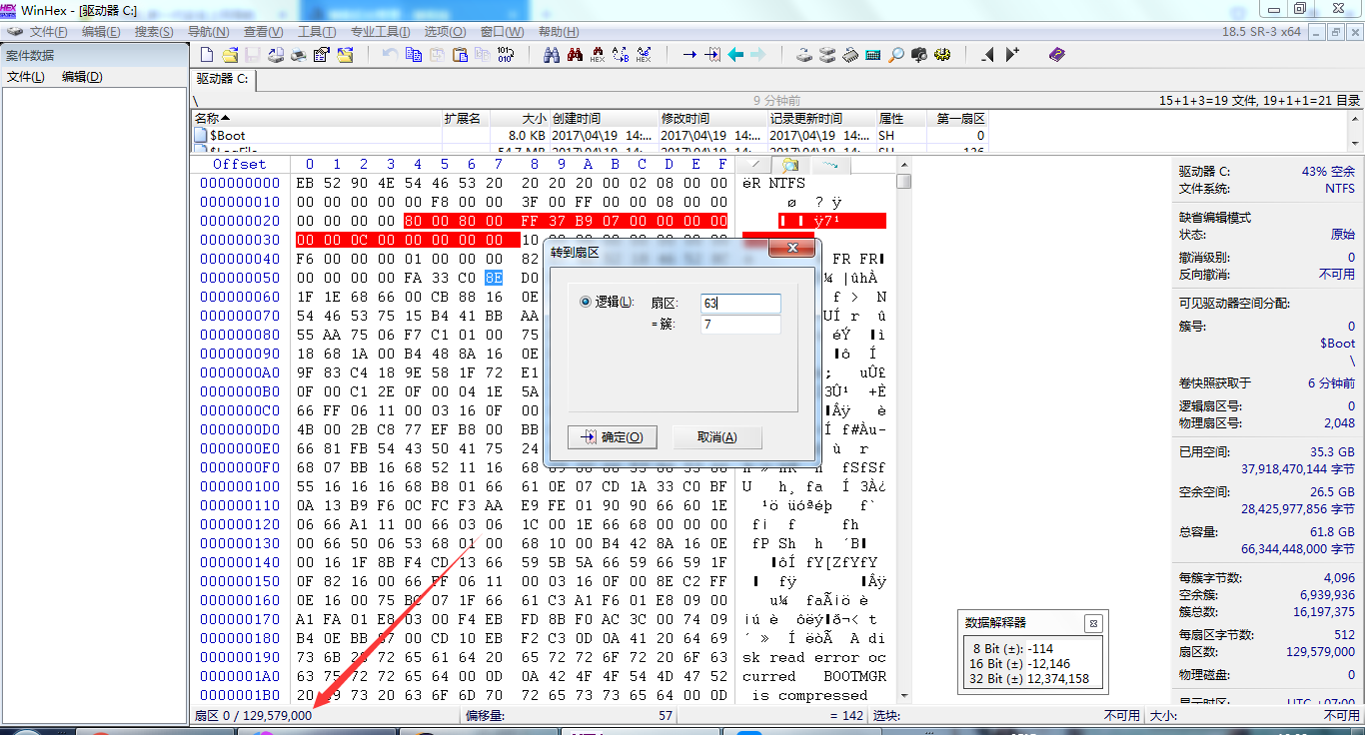Sort by the 修改时间 column header
1365x735 pixels.
(712, 119)
